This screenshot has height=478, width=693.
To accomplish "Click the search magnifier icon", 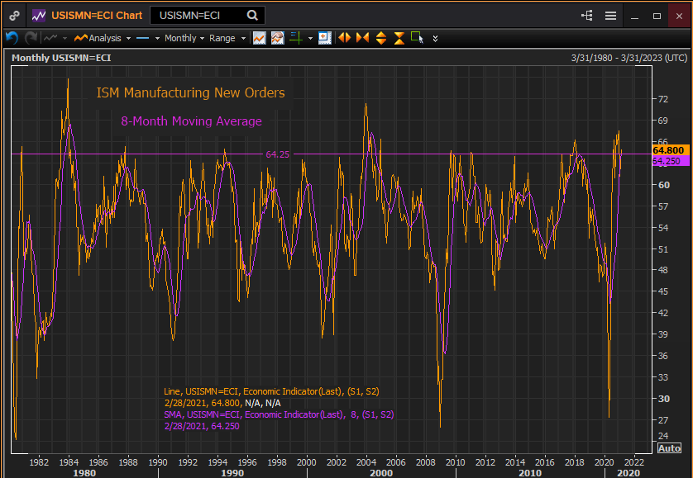I will point(252,15).
